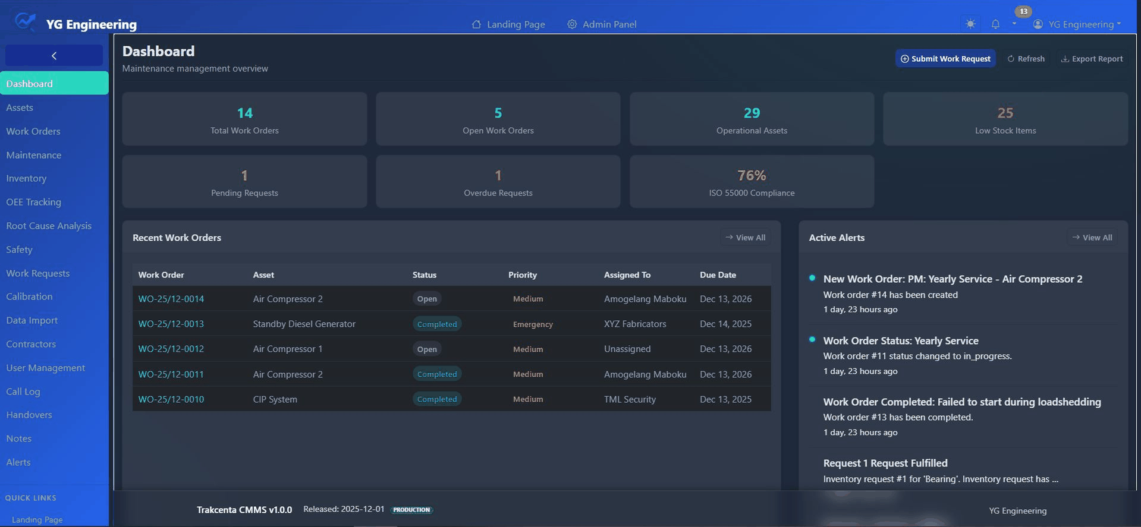Open the Operational Assets card
The height and width of the screenshot is (527, 1141).
(x=752, y=119)
